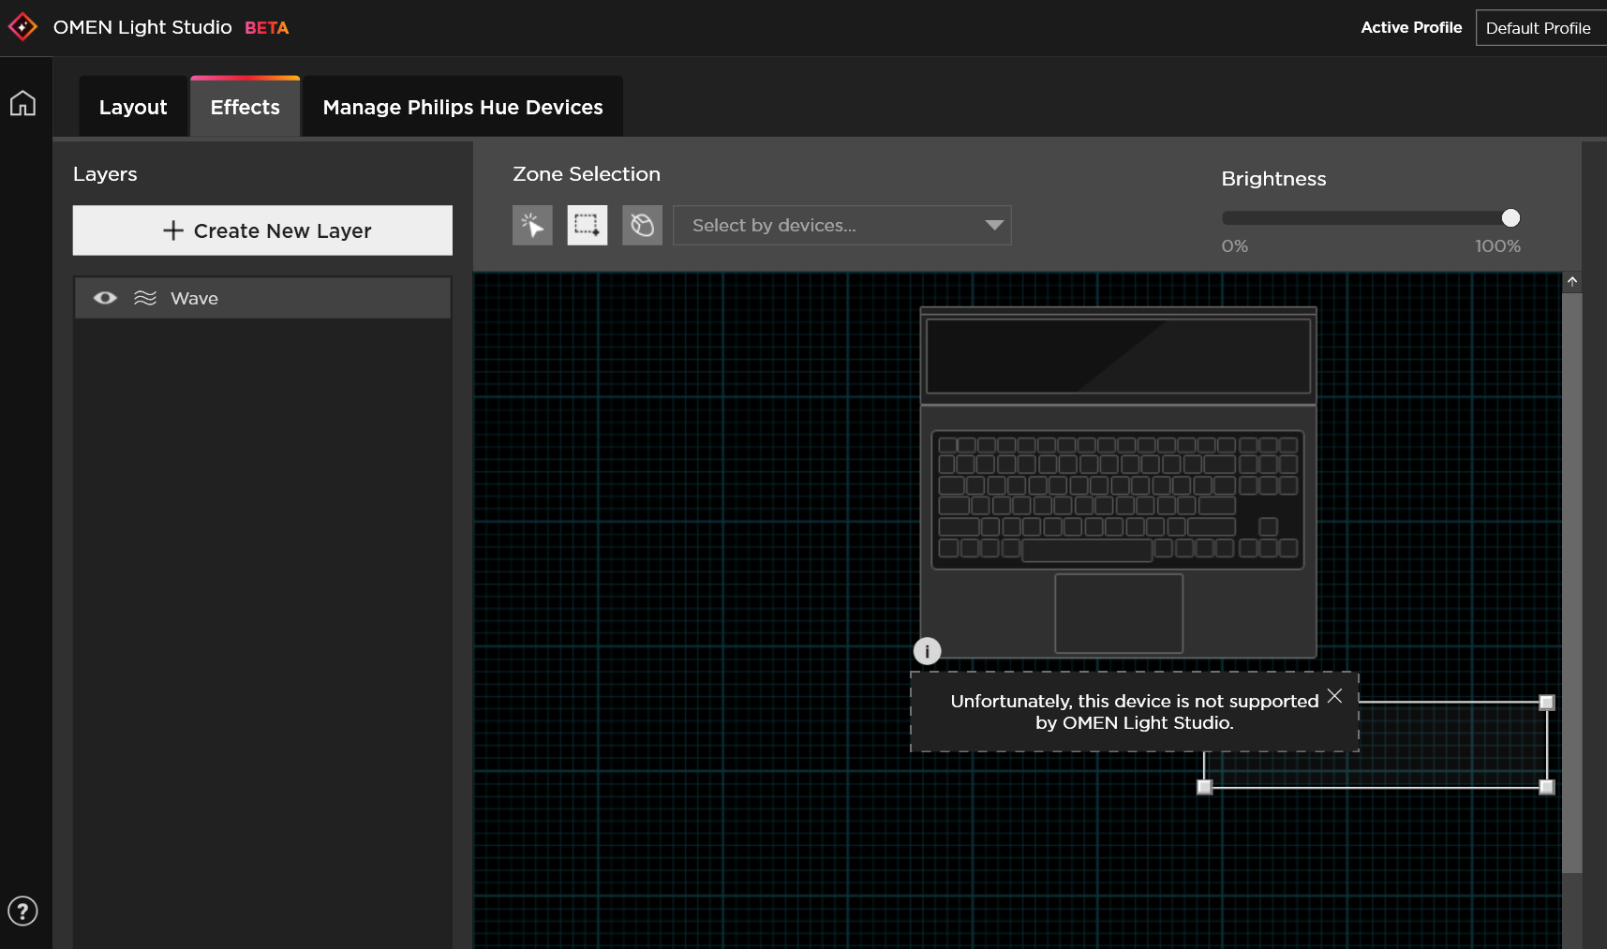
Task: Click the bottom-right handle of selection box
Action: pos(1547,787)
